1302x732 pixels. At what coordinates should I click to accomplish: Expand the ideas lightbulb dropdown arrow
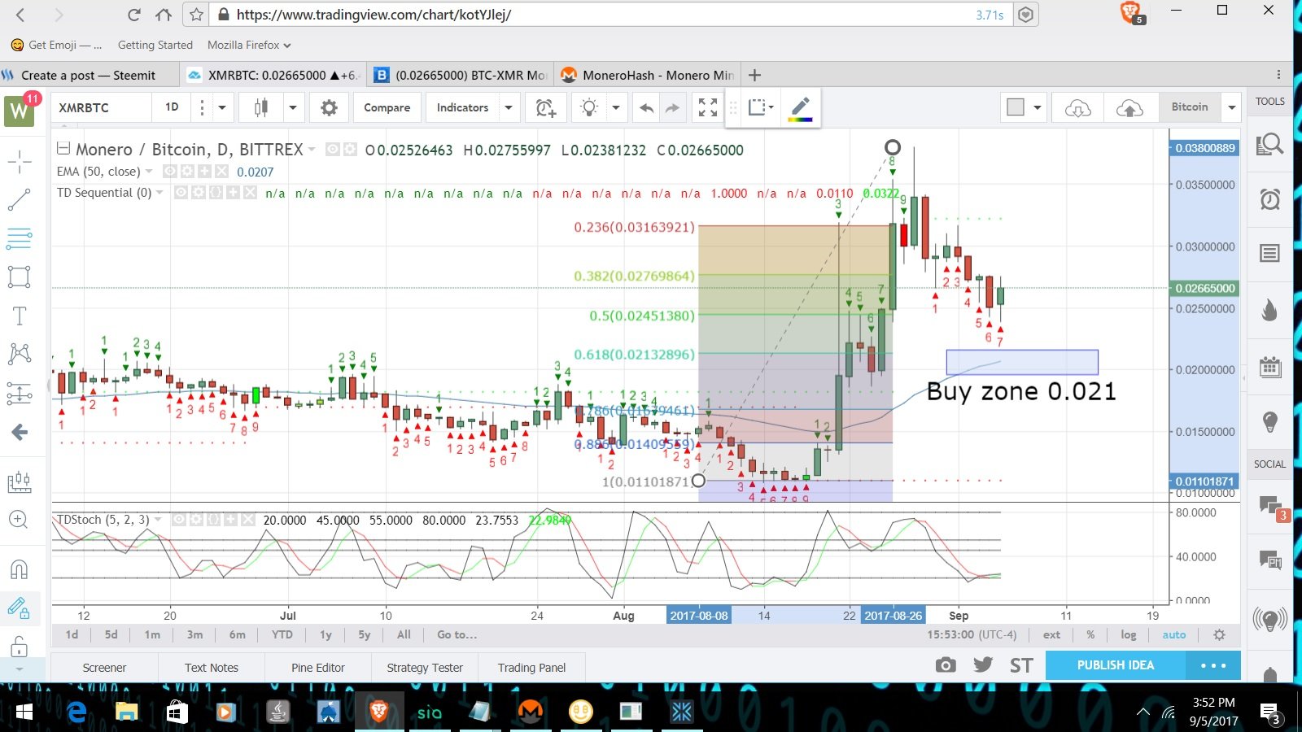pos(616,107)
